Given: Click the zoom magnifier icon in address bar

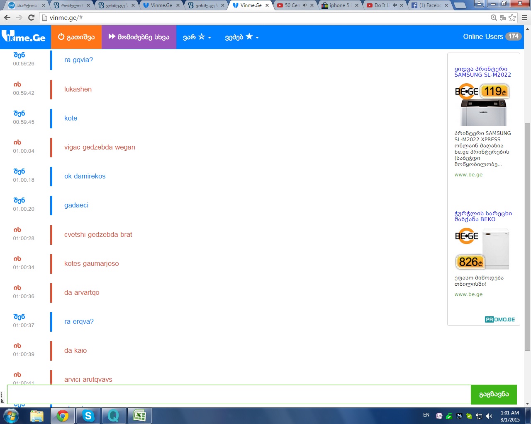Looking at the screenshot, I should [x=494, y=18].
